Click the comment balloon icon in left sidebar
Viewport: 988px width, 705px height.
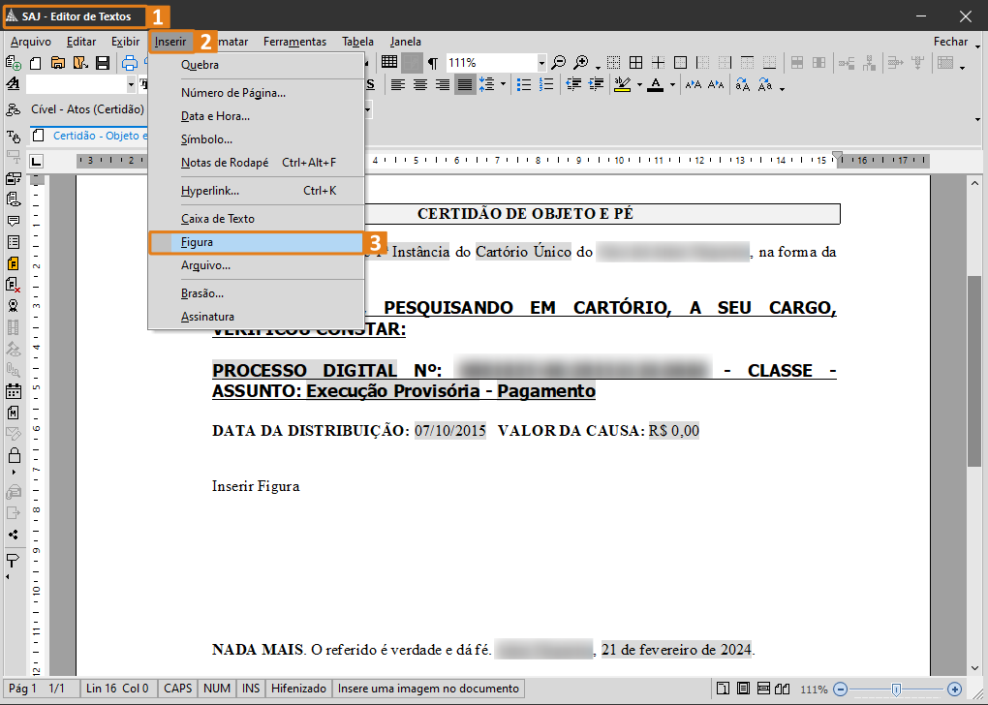point(14,221)
